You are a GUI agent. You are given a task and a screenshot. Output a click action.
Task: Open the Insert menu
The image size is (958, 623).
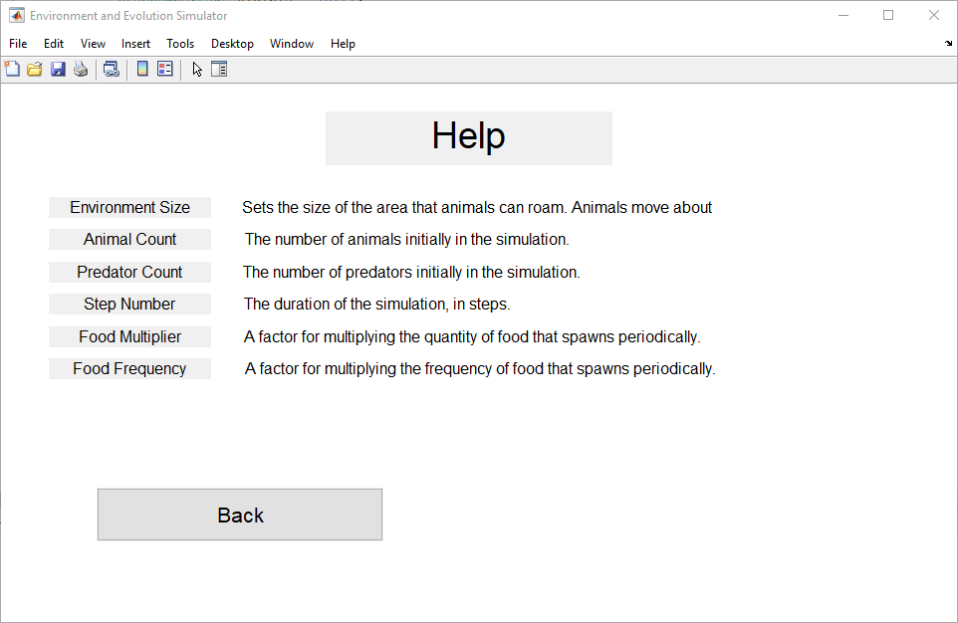click(x=135, y=44)
